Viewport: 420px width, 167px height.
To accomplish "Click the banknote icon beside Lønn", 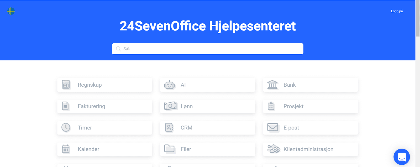I will point(170,106).
